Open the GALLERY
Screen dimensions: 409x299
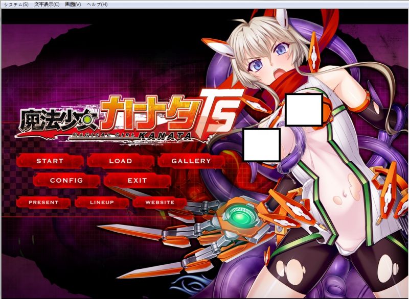[191, 161]
